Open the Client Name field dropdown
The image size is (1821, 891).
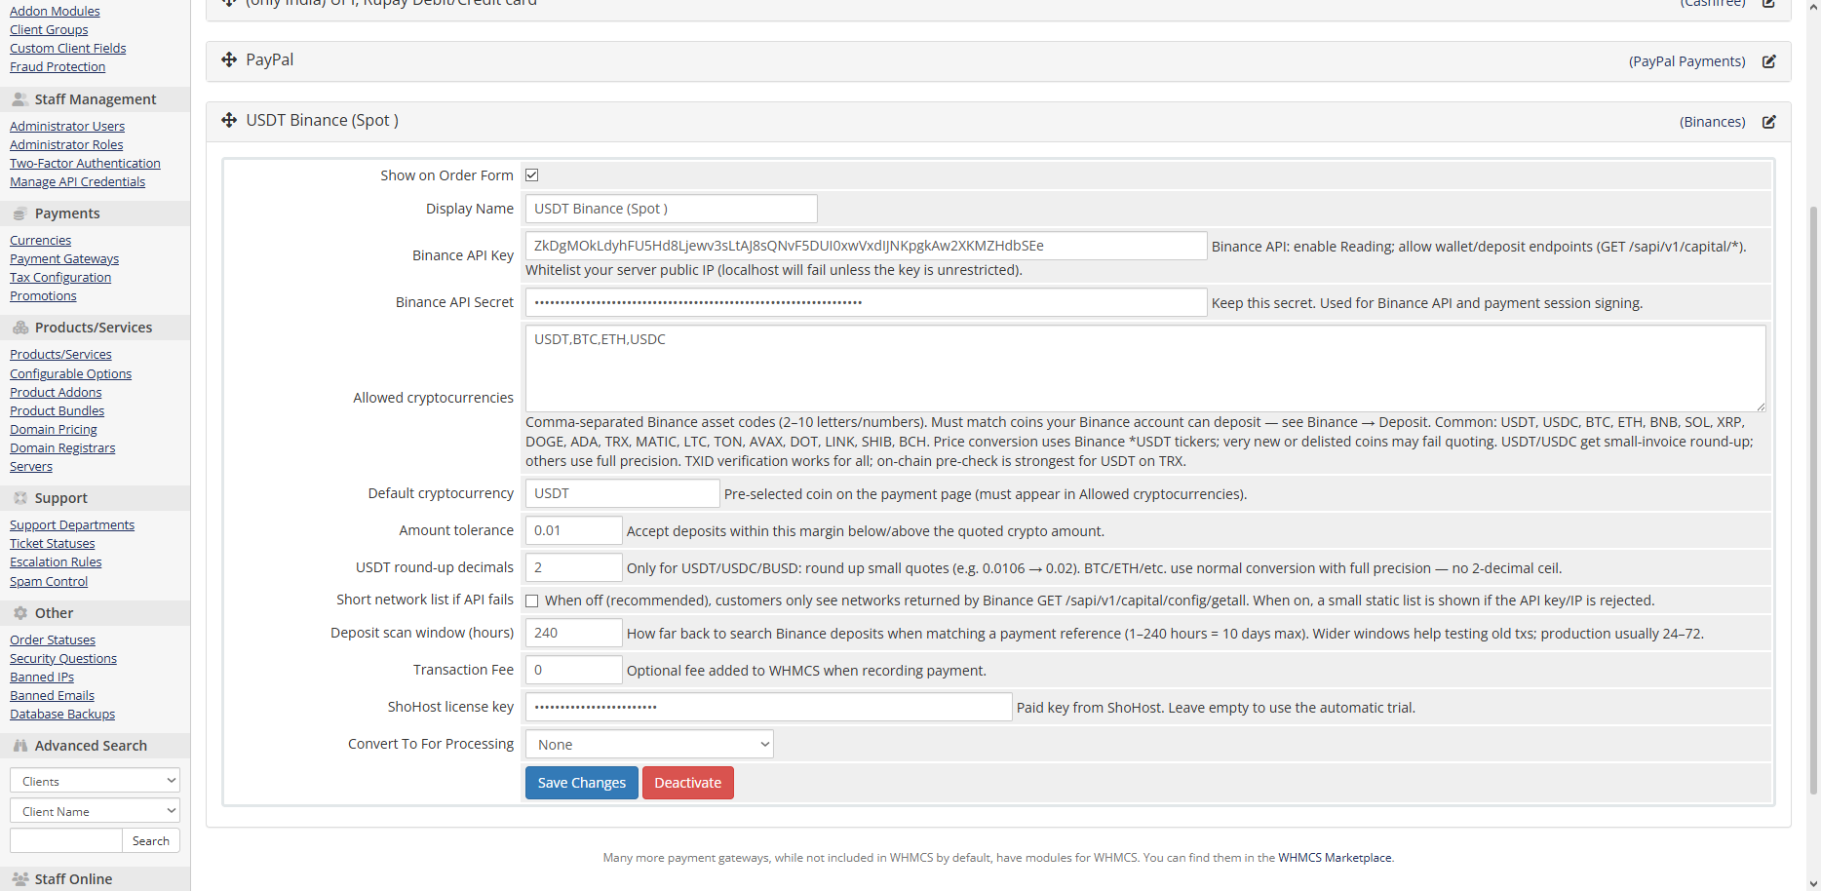point(95,811)
